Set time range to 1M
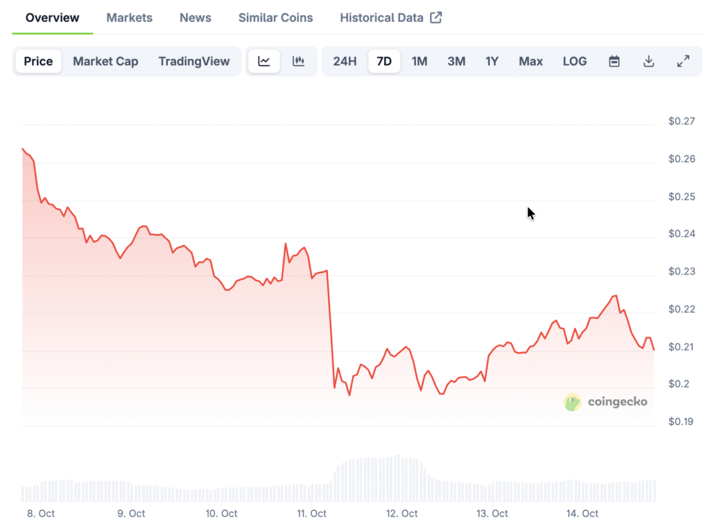 coord(419,61)
